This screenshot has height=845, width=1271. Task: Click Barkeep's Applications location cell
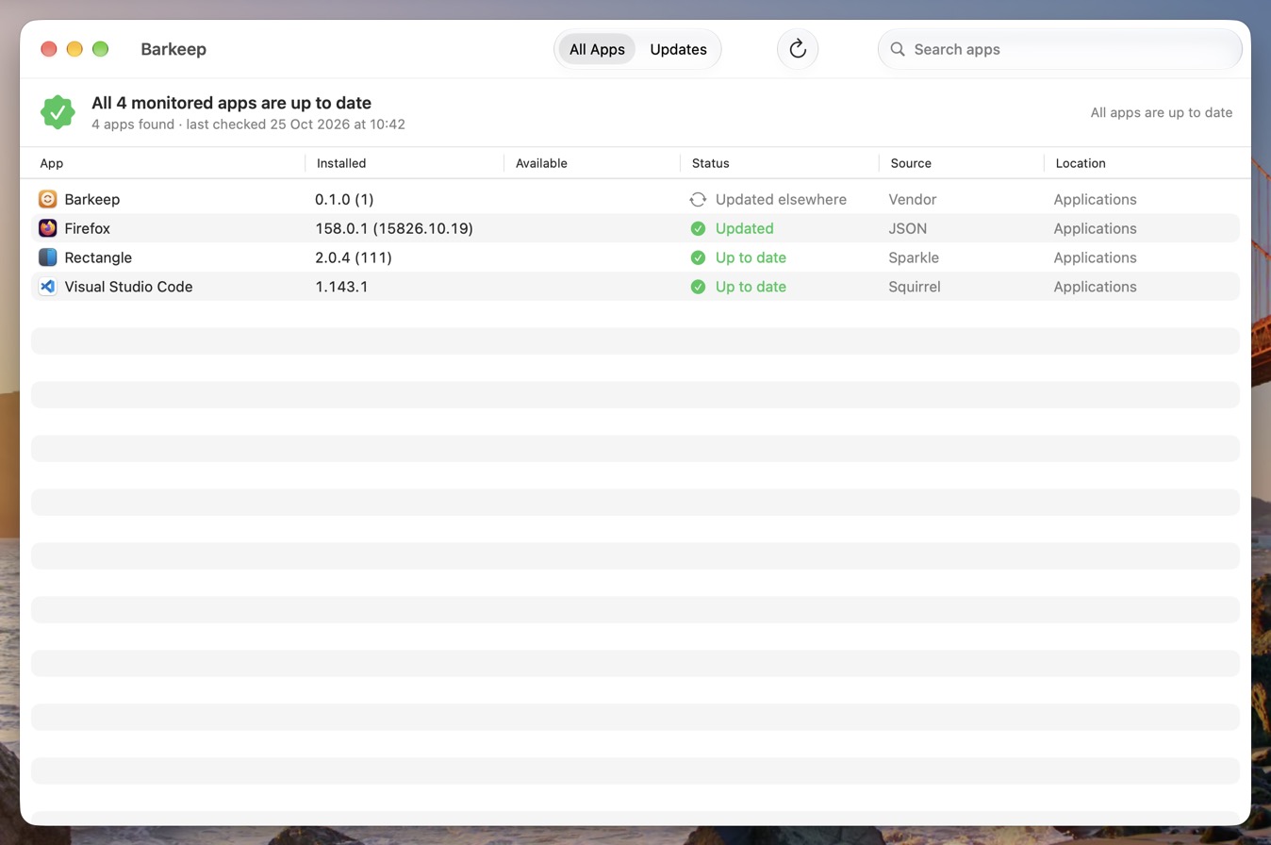coord(1095,199)
